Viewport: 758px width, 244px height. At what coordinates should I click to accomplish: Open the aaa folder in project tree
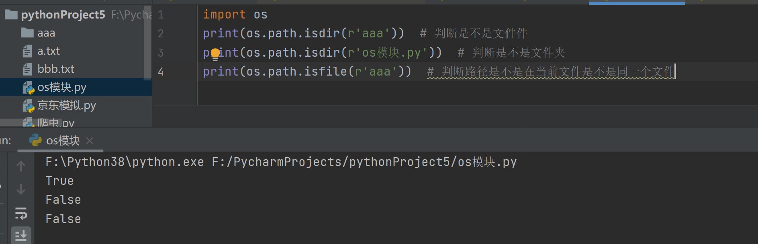[x=46, y=33]
